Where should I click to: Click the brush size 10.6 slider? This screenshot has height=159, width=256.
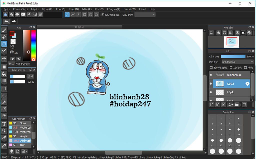(x=18, y=76)
